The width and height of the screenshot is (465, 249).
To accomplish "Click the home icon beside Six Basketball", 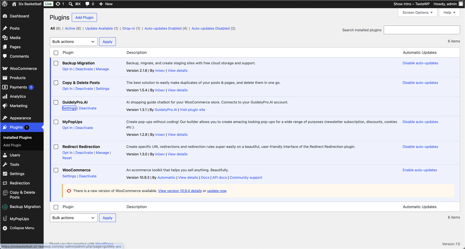I will 14,4.
